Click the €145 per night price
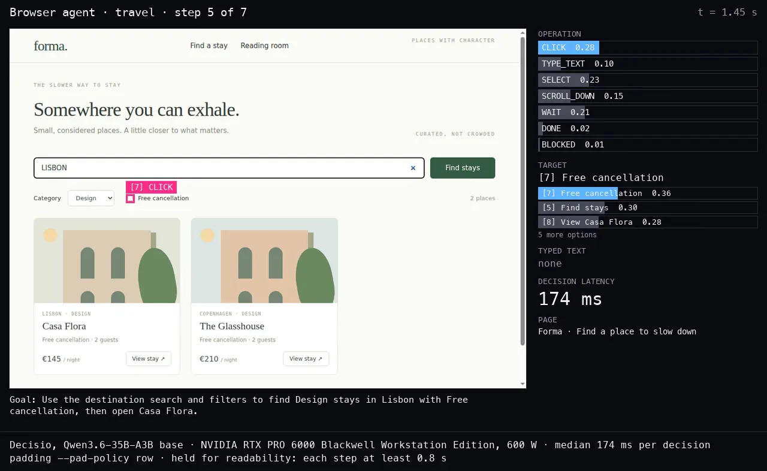The width and height of the screenshot is (767, 471). [x=61, y=360]
